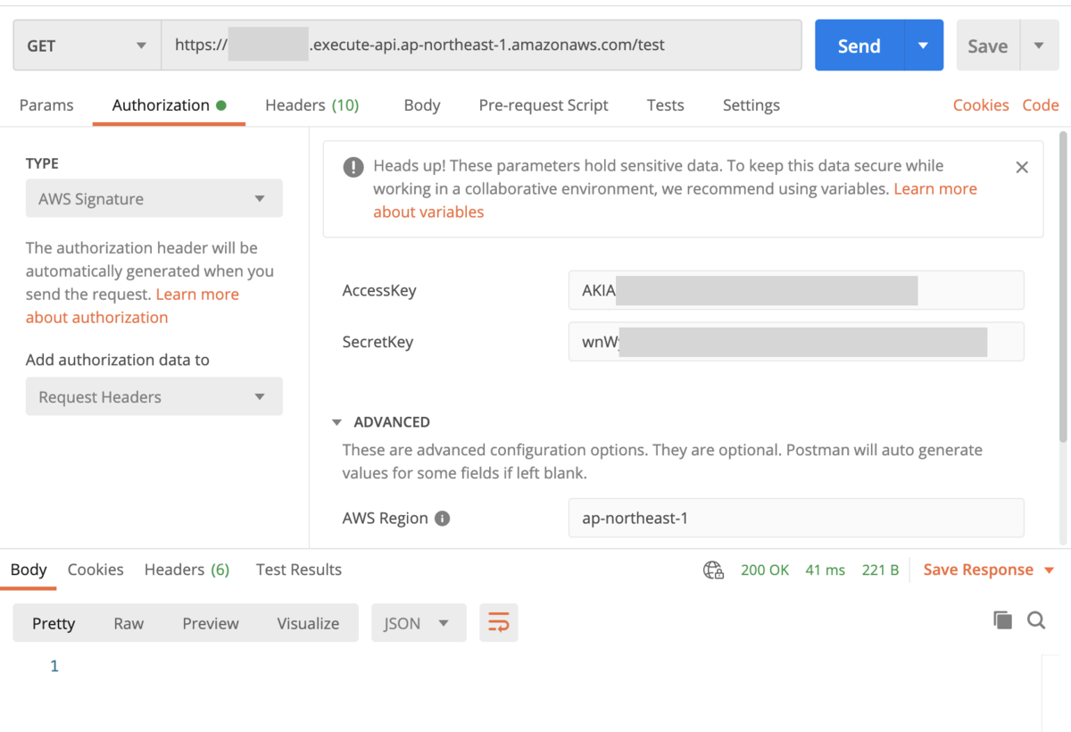Select the response Body tab
This screenshot has height=732, width=1071.
tap(29, 570)
